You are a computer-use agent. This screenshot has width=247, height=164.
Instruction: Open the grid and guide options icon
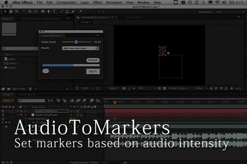98,89
